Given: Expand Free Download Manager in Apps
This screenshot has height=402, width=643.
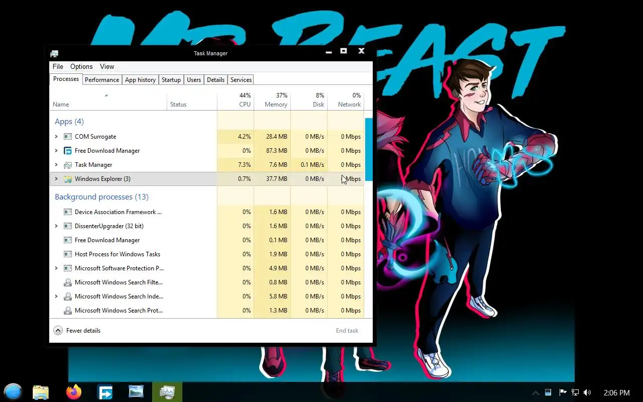Looking at the screenshot, I should (56, 151).
